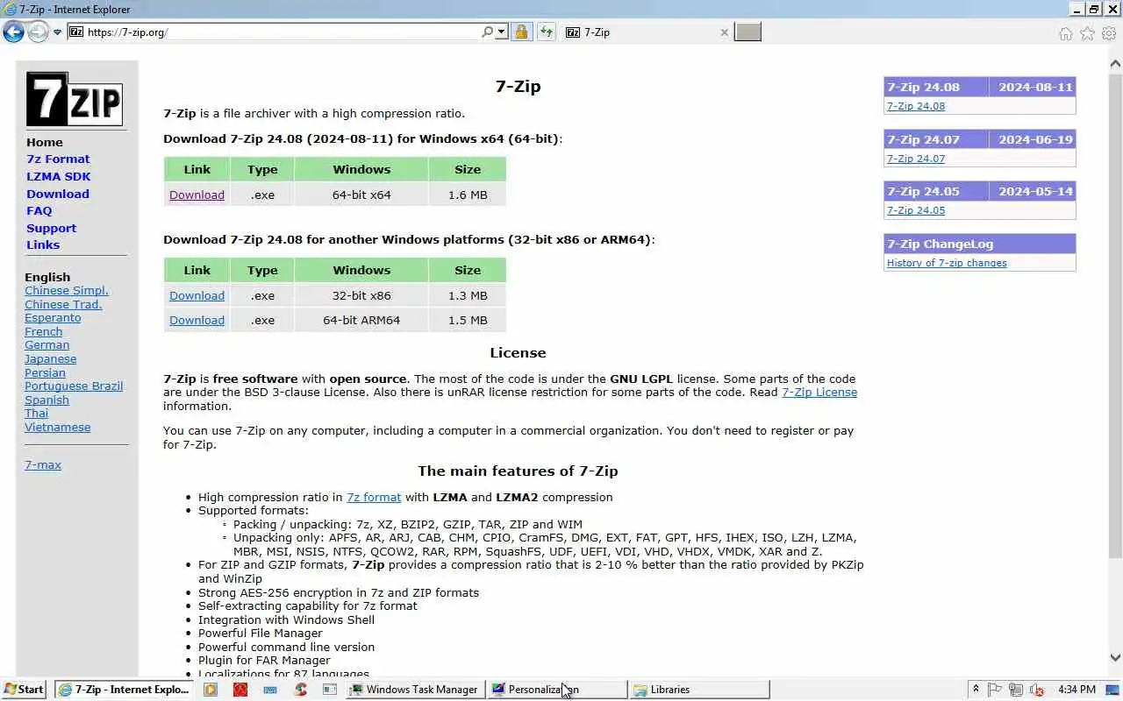Switch language to Thai
This screenshot has height=701, width=1123.
coord(36,414)
